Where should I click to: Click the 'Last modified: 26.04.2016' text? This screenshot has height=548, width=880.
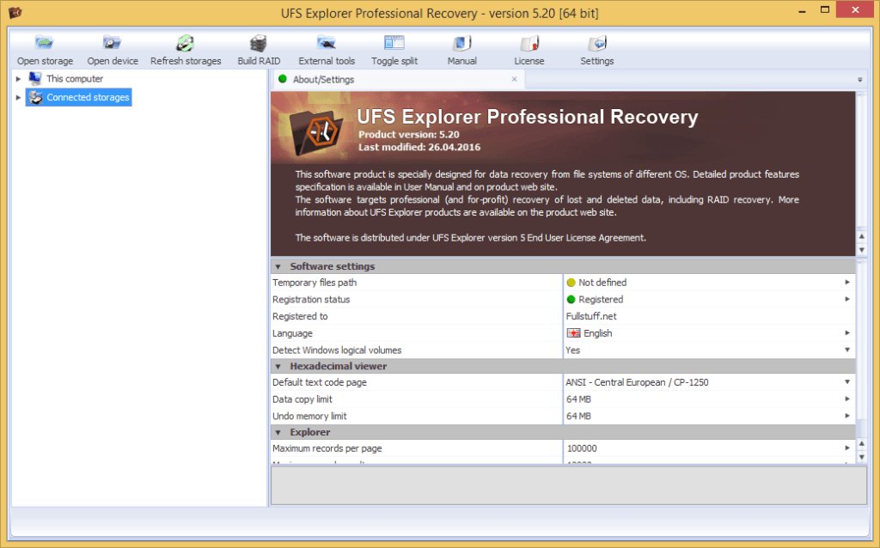pyautogui.click(x=419, y=147)
